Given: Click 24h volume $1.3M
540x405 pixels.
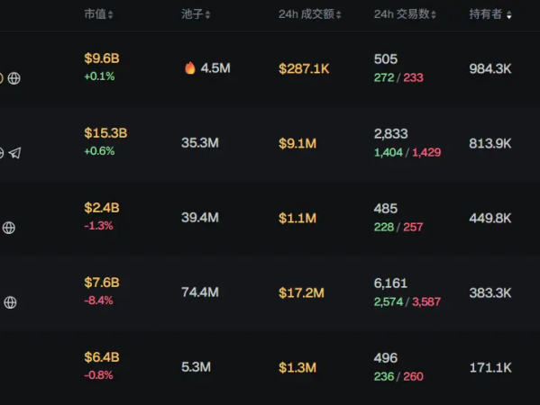Looking at the screenshot, I should coord(297,367).
